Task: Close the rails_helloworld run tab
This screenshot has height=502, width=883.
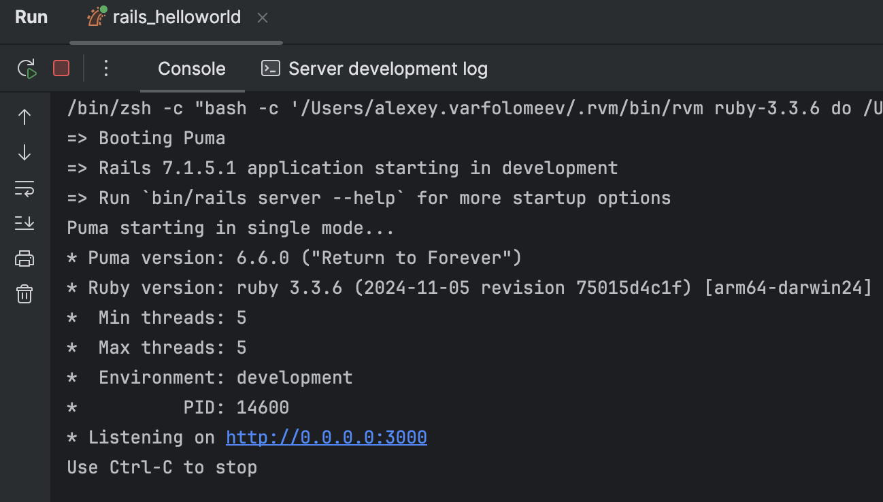Action: [x=263, y=18]
